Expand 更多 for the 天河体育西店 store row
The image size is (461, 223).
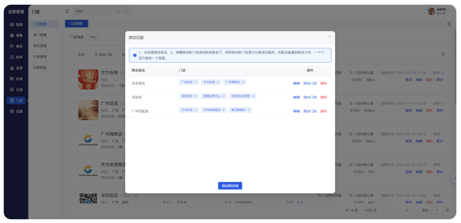[440, 172]
